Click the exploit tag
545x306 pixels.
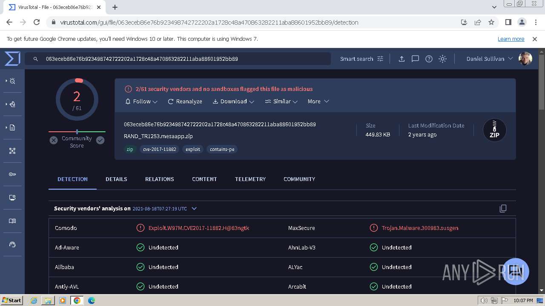pos(192,149)
